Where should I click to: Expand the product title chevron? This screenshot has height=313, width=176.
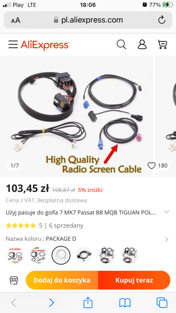pyautogui.click(x=166, y=212)
